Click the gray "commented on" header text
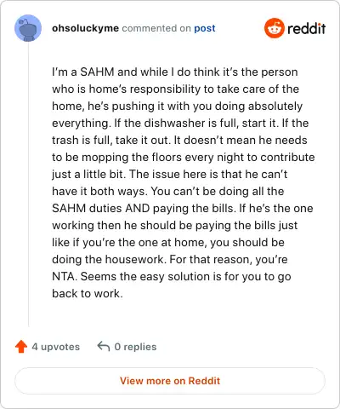This screenshot has height=409, width=340. [x=156, y=28]
